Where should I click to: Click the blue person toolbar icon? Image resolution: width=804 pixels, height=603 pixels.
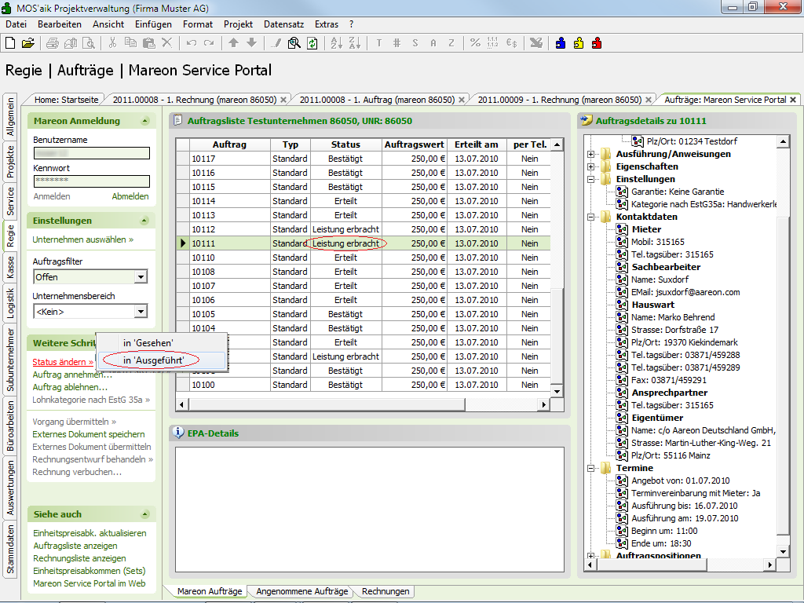pos(561,43)
